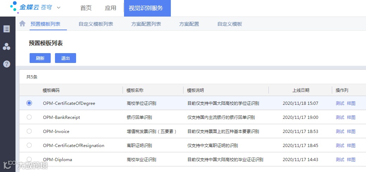Screen dimensions: 366x172
Task: Click the 退出 button
Action: (x=66, y=58)
